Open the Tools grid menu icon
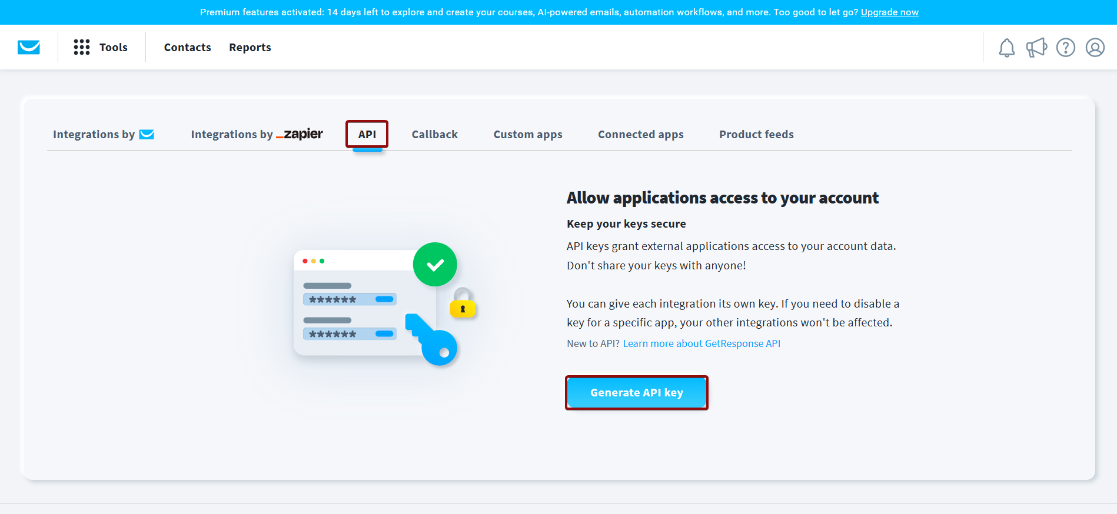Image resolution: width=1117 pixels, height=514 pixels. (x=82, y=47)
